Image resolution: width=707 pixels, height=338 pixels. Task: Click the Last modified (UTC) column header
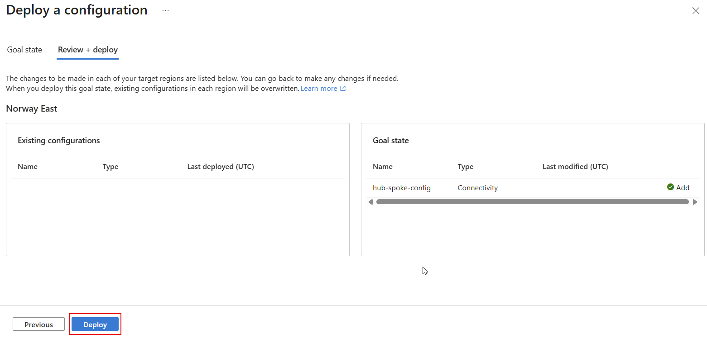pyautogui.click(x=575, y=166)
